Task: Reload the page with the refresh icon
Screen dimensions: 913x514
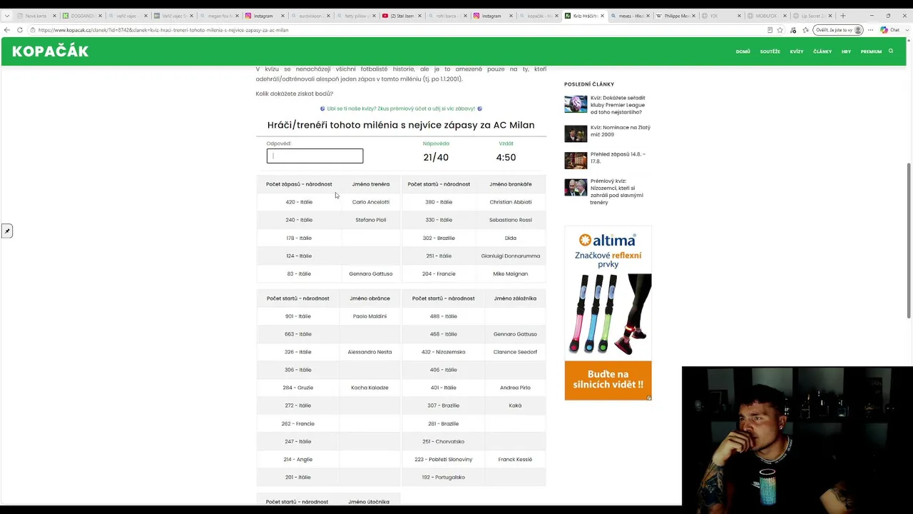Action: pyautogui.click(x=20, y=30)
